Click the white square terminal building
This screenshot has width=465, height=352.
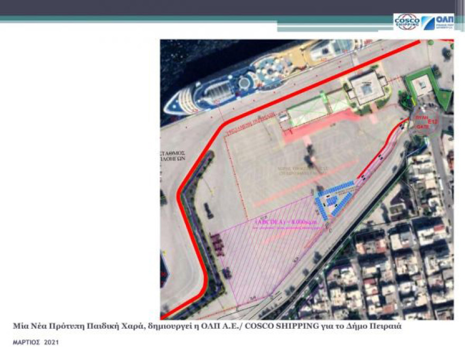click(x=368, y=88)
